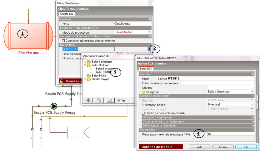Click the delete balloon icon button

(x=99, y=101)
